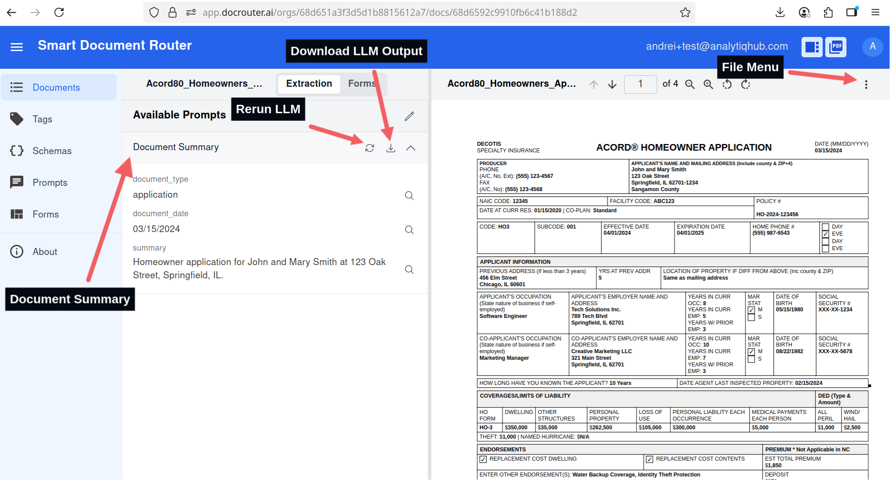
Task: Open the Prompts sidebar page
Action: (x=50, y=183)
